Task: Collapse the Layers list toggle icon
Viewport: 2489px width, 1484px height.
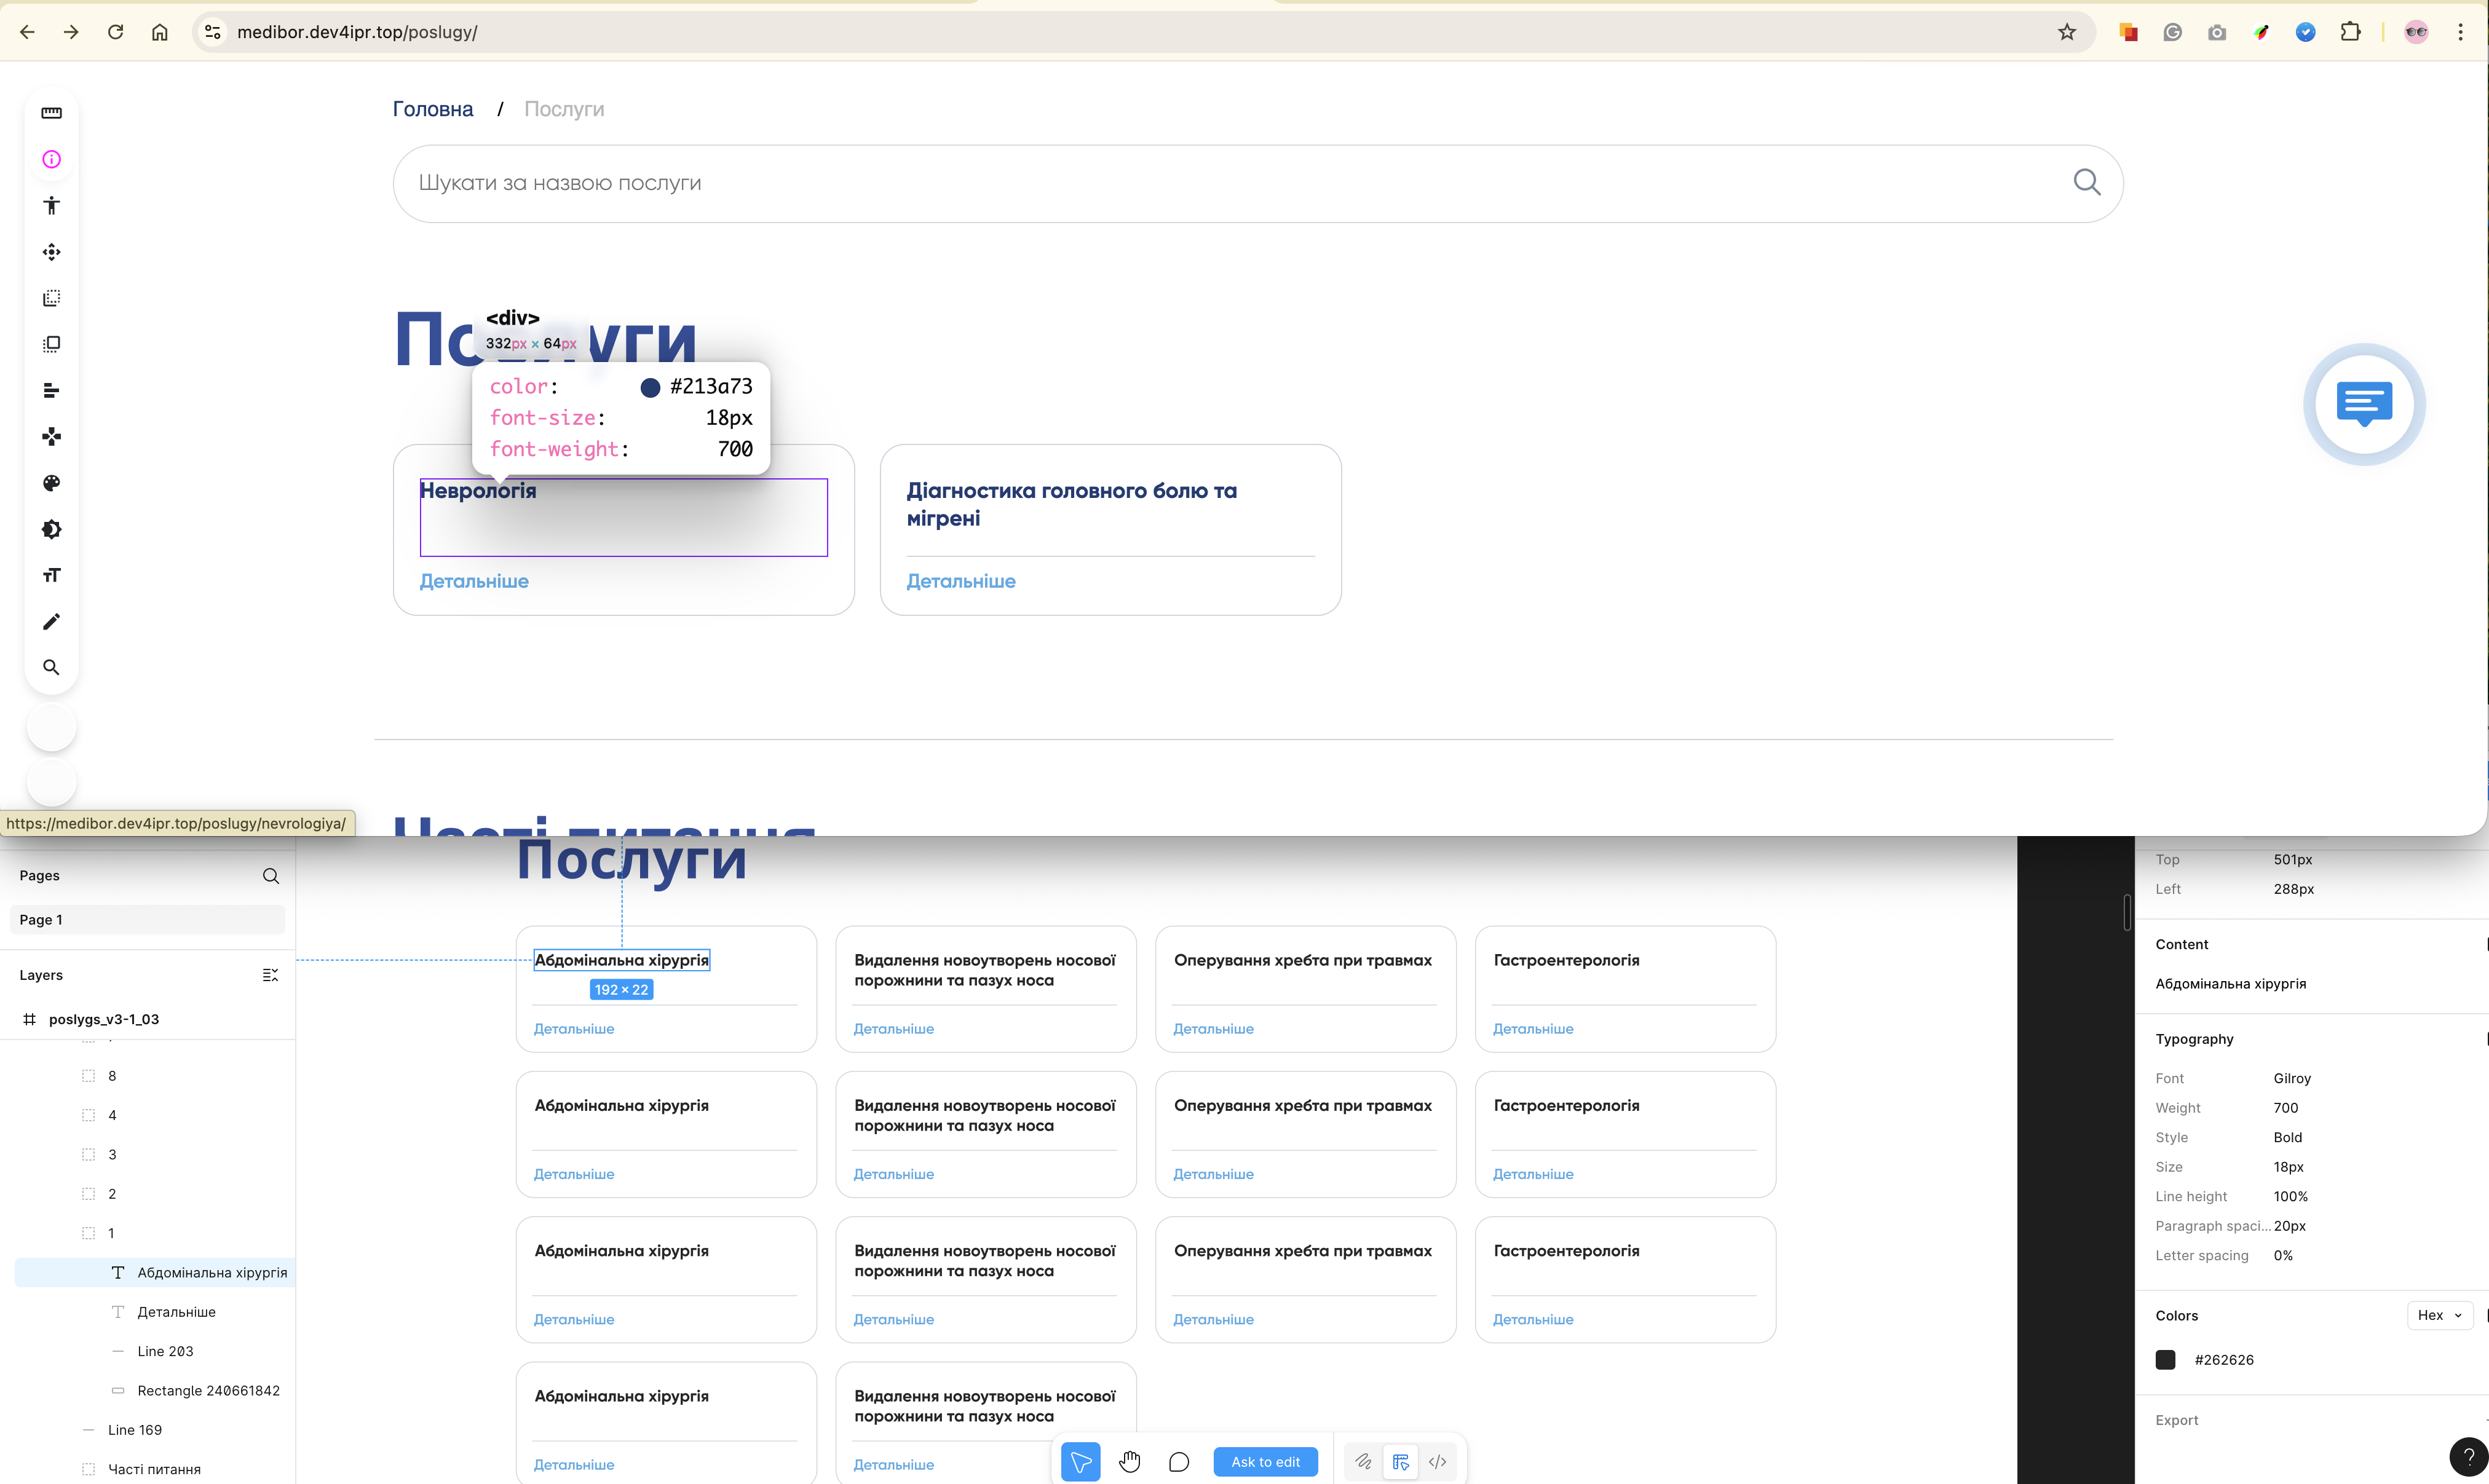Action: tap(270, 975)
